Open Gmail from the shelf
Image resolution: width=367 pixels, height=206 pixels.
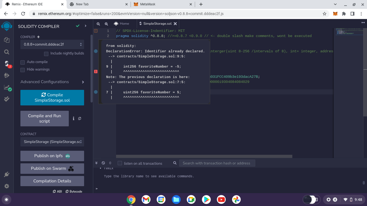[x=146, y=200]
